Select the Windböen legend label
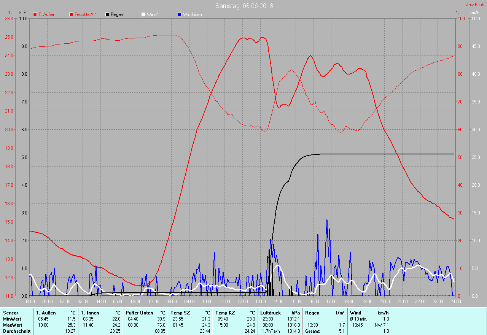Viewport: 487px width, 335px height. (193, 14)
